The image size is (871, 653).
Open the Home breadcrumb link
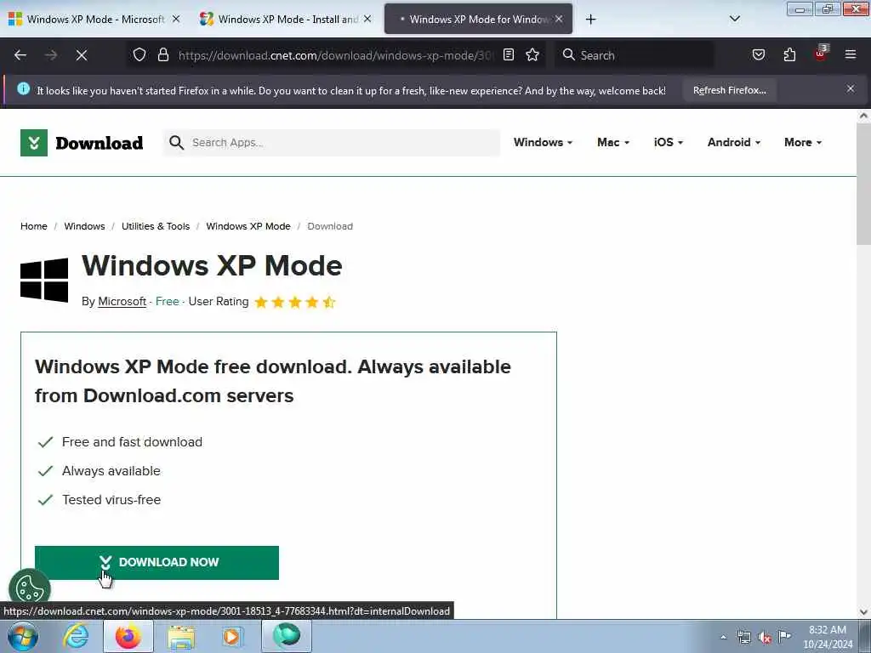34,226
